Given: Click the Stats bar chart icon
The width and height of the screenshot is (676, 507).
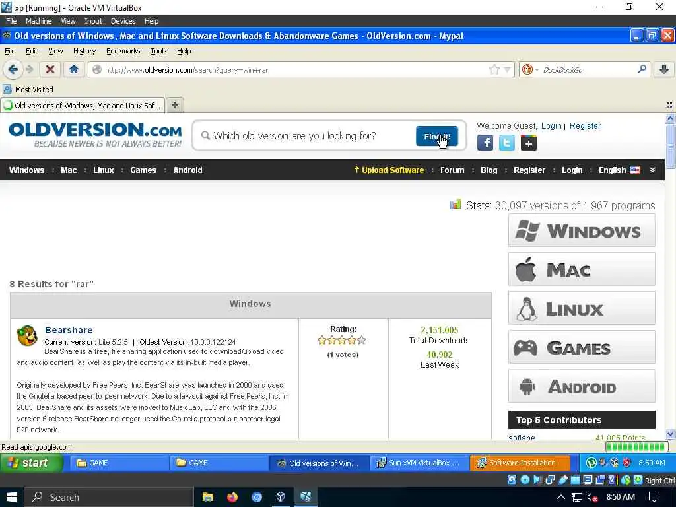Looking at the screenshot, I should click(x=456, y=205).
